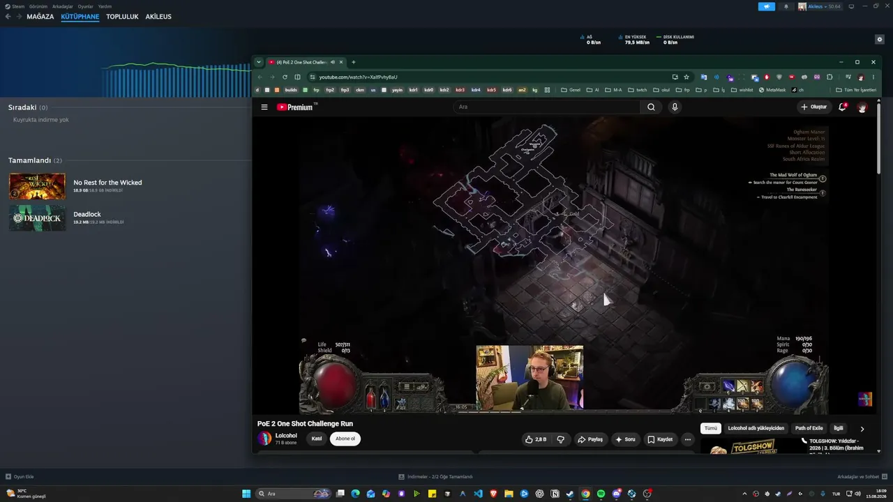This screenshot has width=893, height=502.
Task: Open the TOLGSHOW recommended video thumbnail
Action: (749, 446)
